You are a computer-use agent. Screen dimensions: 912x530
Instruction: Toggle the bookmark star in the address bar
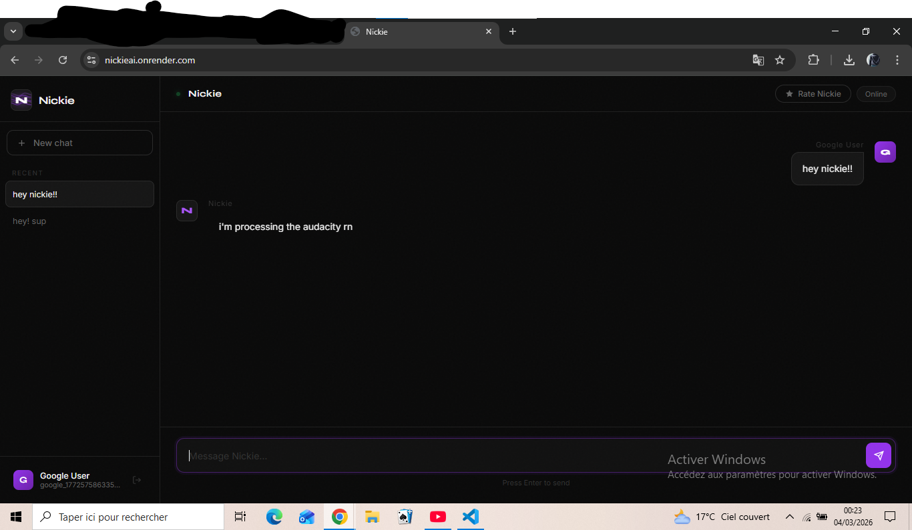tap(780, 60)
